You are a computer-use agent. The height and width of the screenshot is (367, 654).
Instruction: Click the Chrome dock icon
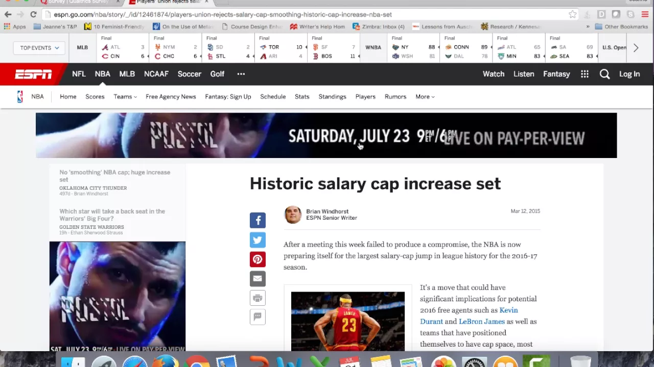[197, 362]
